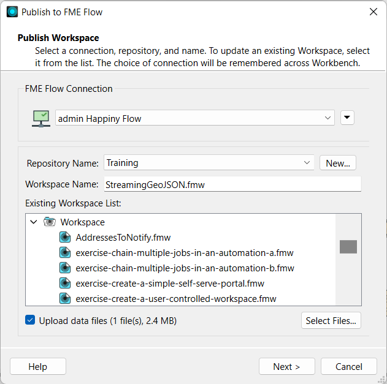
Task: Select AddressesToNotify.fmw in the list
Action: 123,238
